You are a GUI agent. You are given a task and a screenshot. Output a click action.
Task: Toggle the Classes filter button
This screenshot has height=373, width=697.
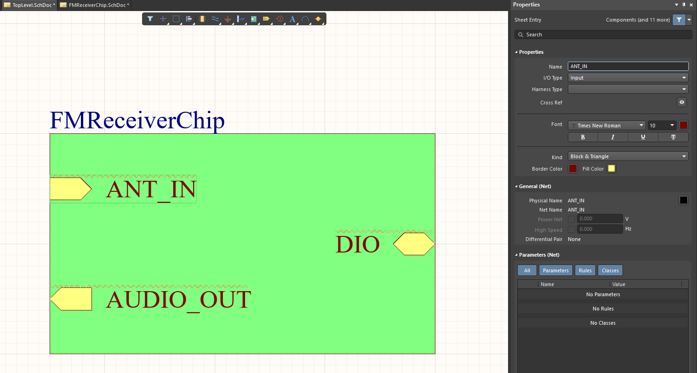[610, 270]
